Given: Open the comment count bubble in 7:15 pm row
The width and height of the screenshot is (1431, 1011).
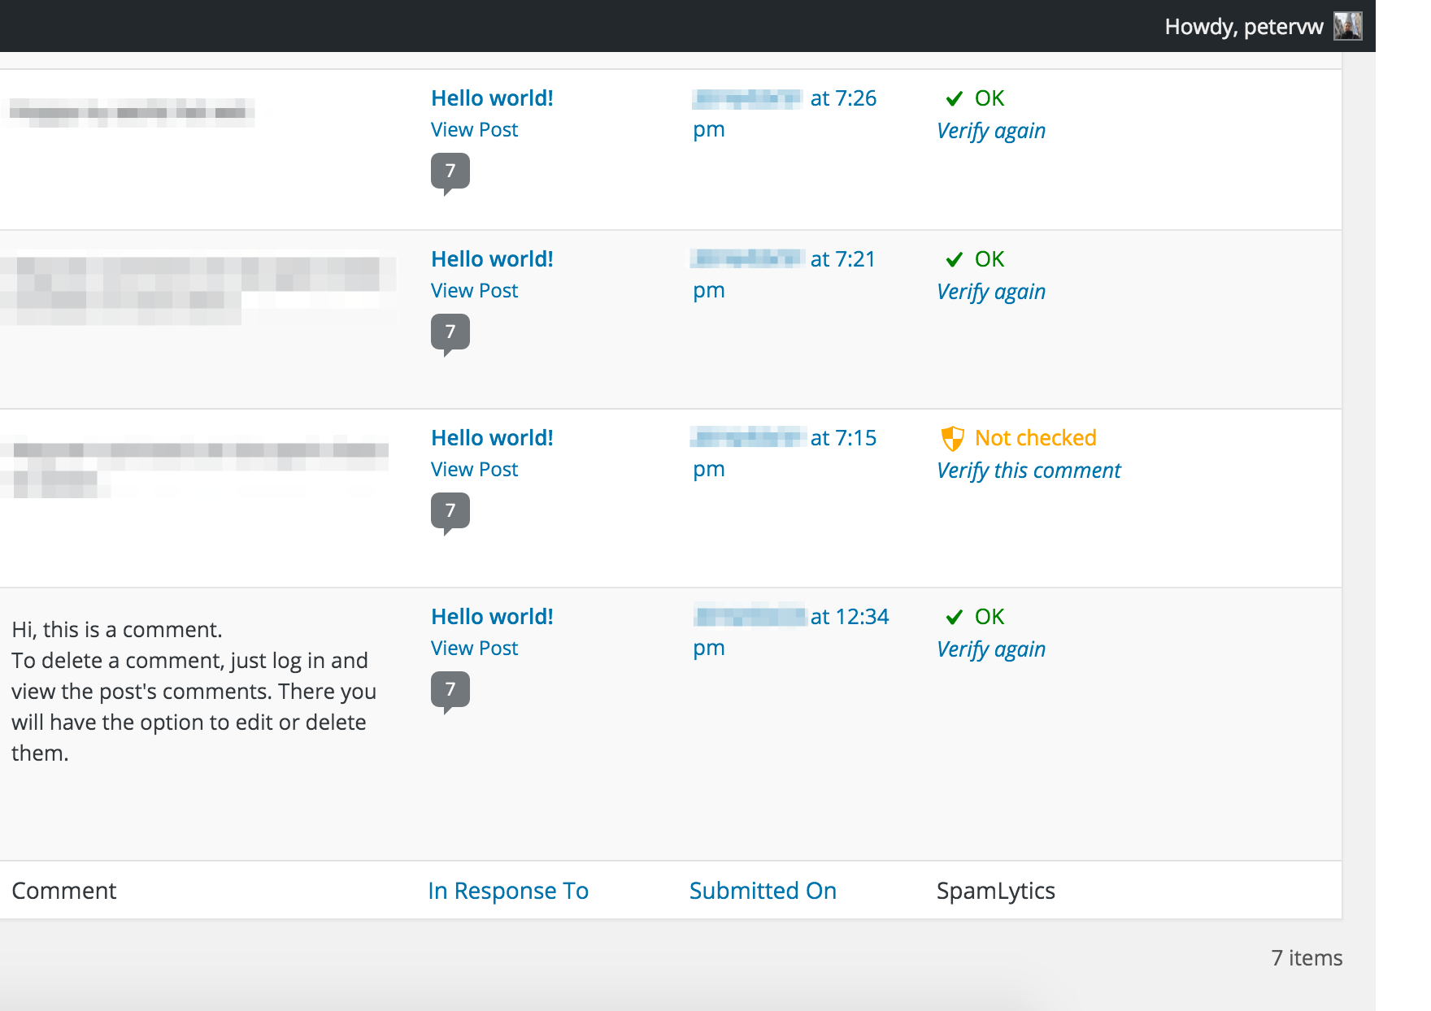Looking at the screenshot, I should tap(450, 513).
